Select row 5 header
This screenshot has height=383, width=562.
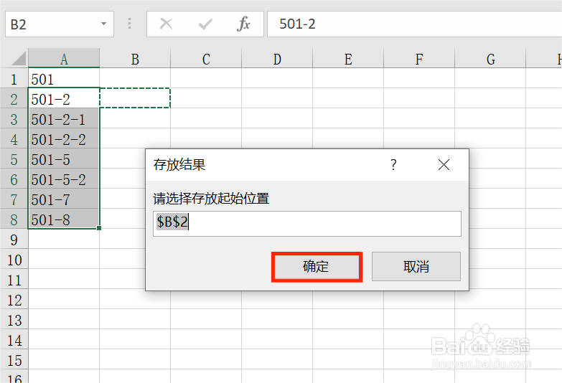point(14,159)
